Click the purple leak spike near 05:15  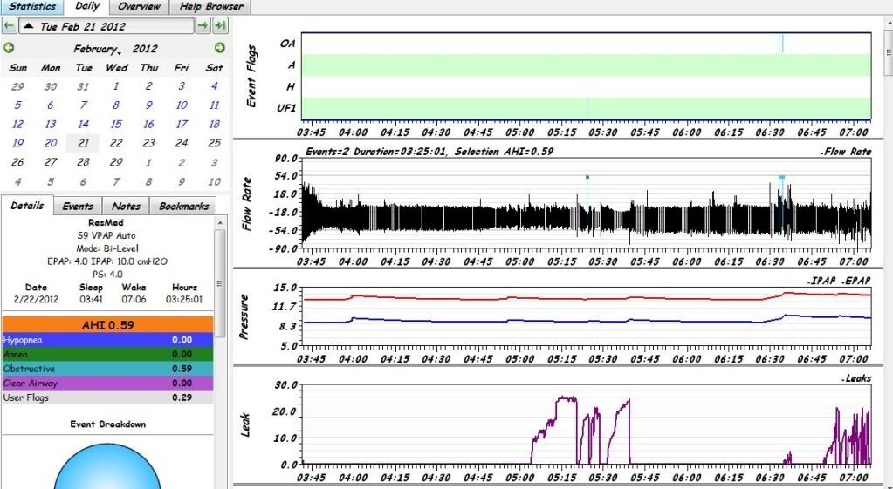coord(567,399)
